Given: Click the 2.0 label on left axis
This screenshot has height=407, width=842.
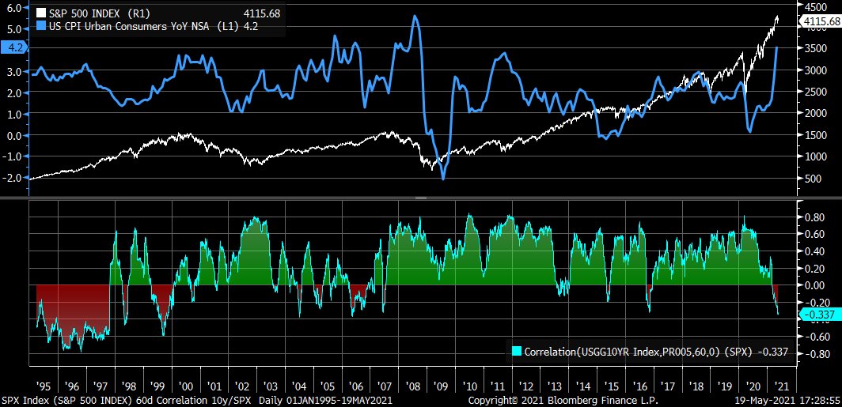Looking at the screenshot, I should [x=14, y=92].
